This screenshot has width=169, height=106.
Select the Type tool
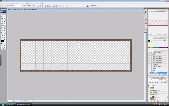[5, 31]
